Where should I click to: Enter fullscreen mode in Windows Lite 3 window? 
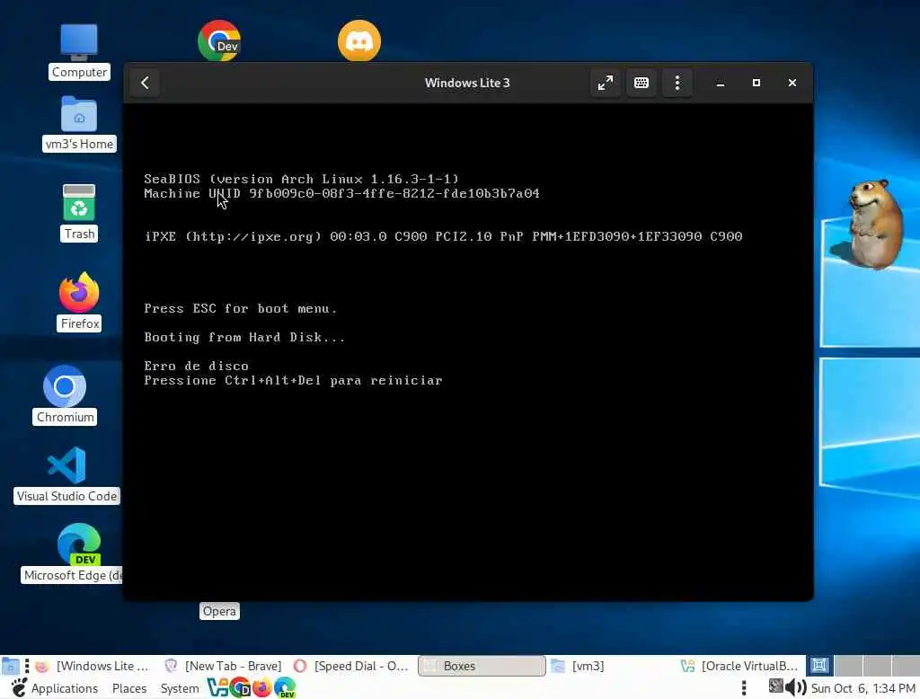pyautogui.click(x=605, y=83)
